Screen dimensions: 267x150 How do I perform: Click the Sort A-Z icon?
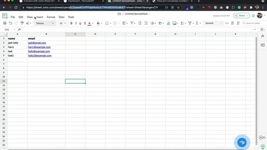click(182, 23)
